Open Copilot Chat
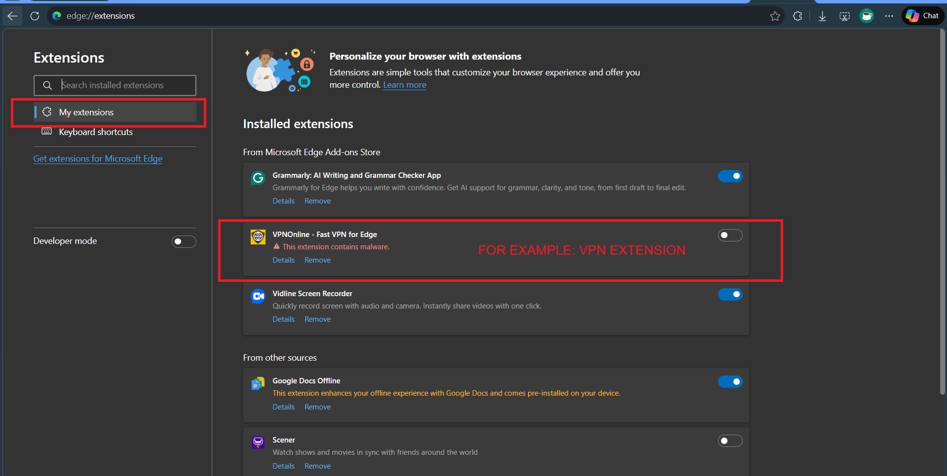 [922, 15]
